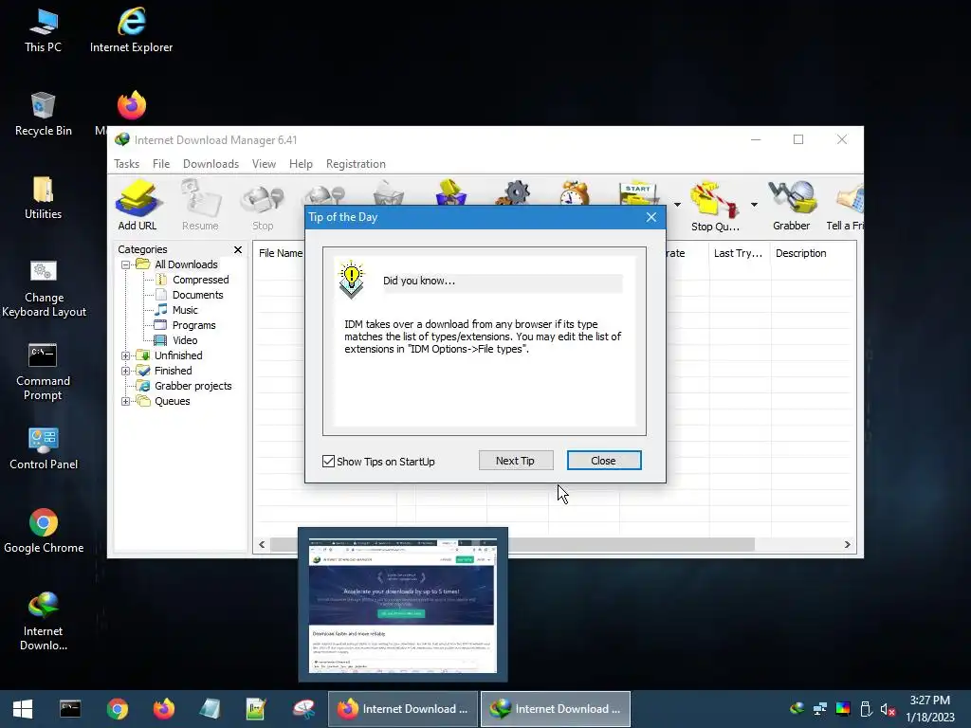Select the Video category

pos(185,340)
